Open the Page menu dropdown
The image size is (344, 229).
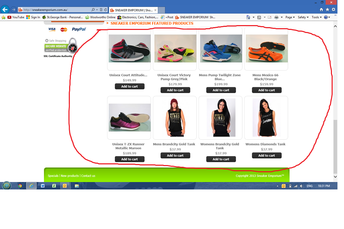pos(290,17)
